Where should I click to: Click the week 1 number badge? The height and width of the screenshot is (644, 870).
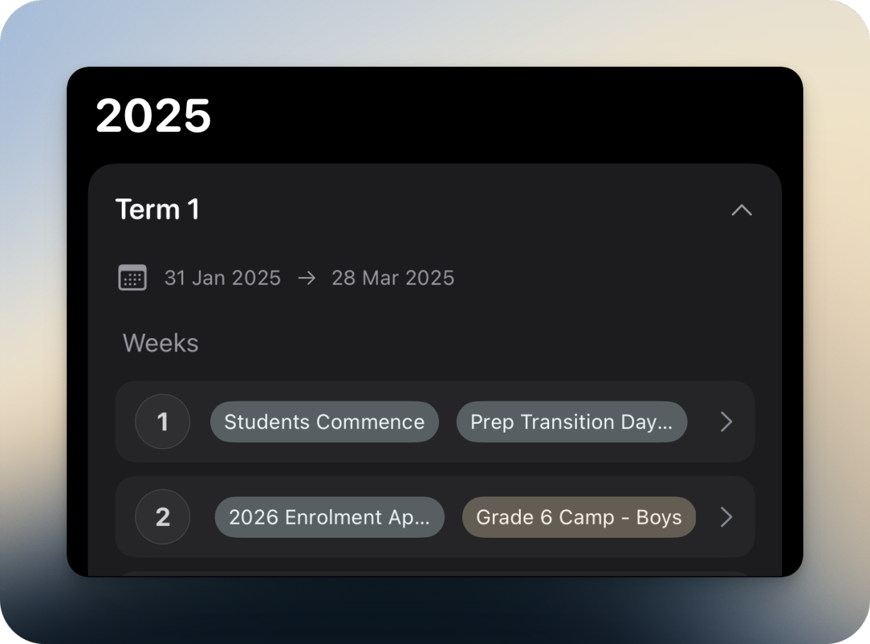162,422
